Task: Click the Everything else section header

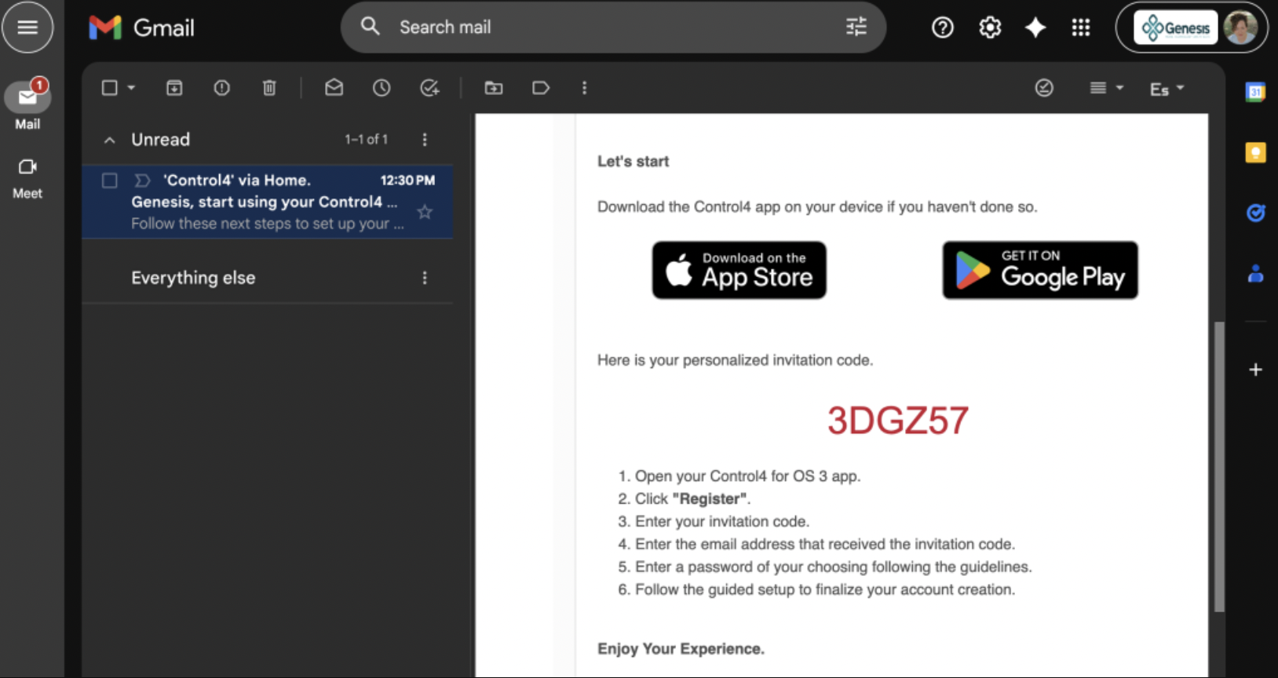Action: [x=193, y=278]
